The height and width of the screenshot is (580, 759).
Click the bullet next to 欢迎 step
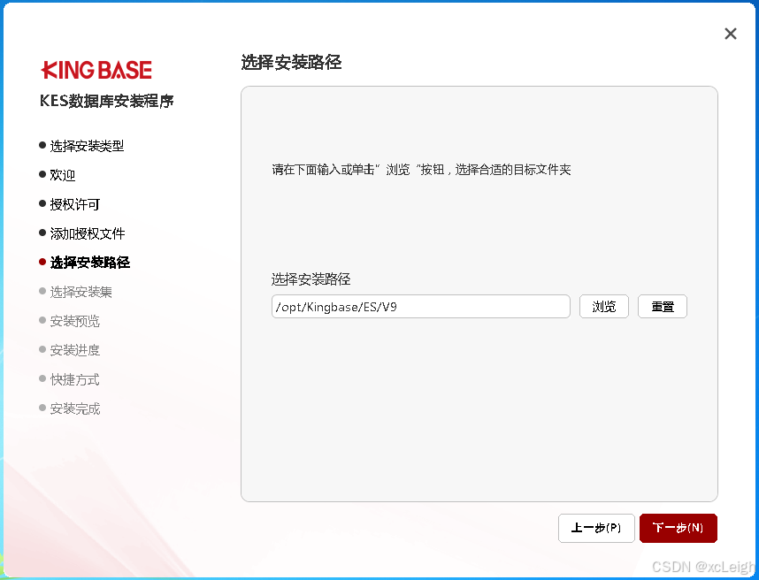[x=42, y=175]
